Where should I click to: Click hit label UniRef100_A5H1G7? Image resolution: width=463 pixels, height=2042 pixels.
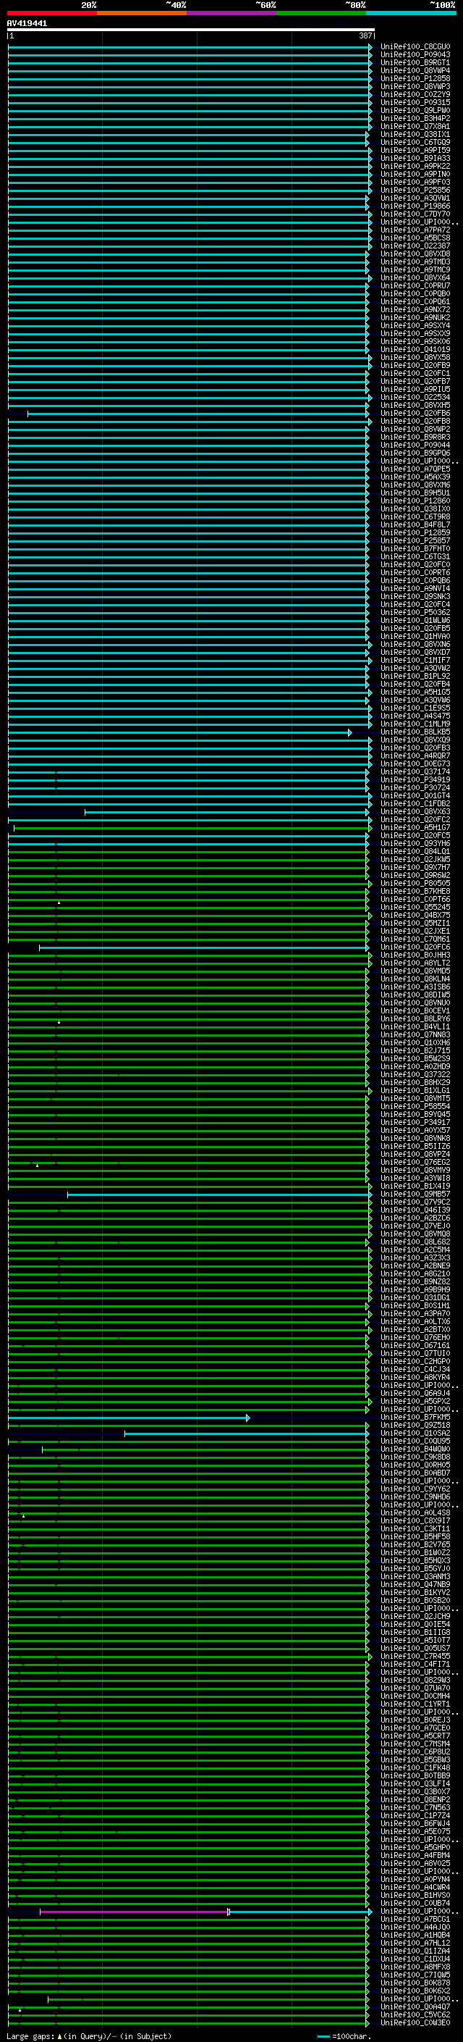415,827
